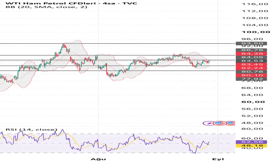Select the 77,92 gray price label
The image size is (275, 162).
251,79
